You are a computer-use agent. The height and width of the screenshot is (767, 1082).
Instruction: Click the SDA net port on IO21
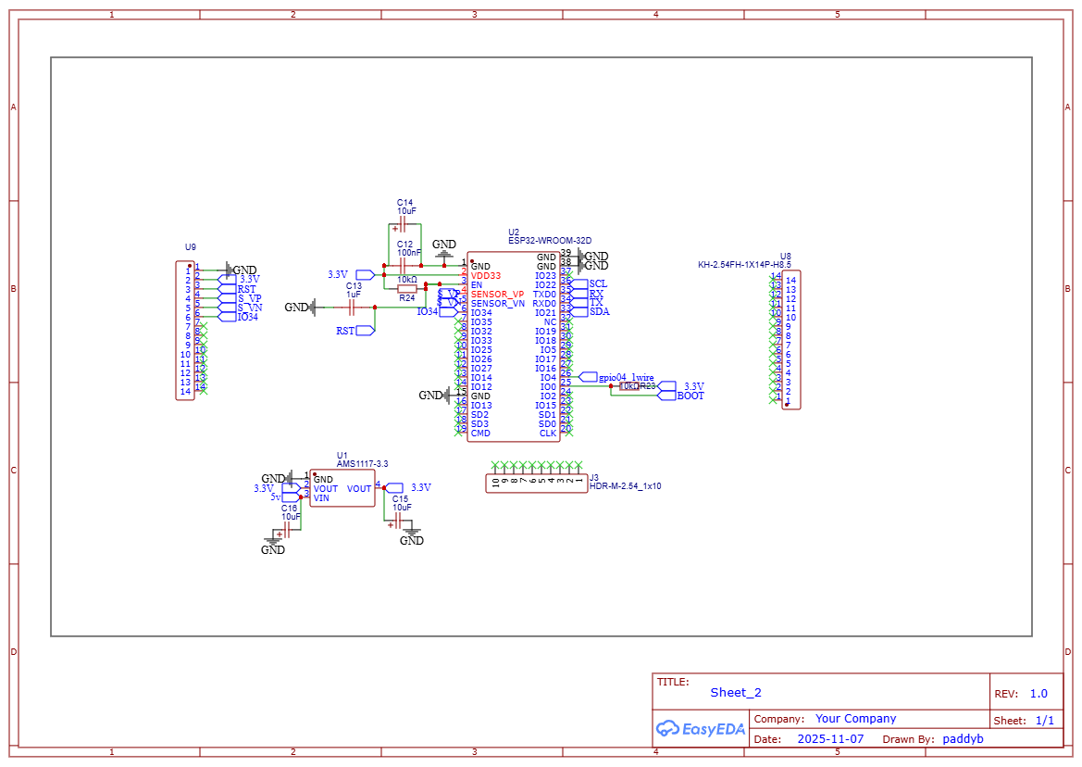[x=580, y=312]
